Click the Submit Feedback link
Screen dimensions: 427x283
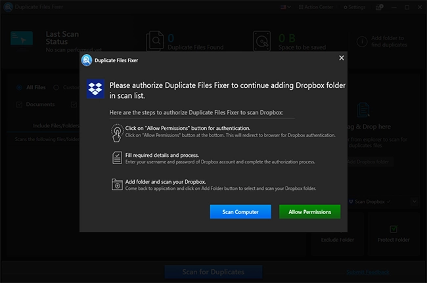[x=368, y=272]
